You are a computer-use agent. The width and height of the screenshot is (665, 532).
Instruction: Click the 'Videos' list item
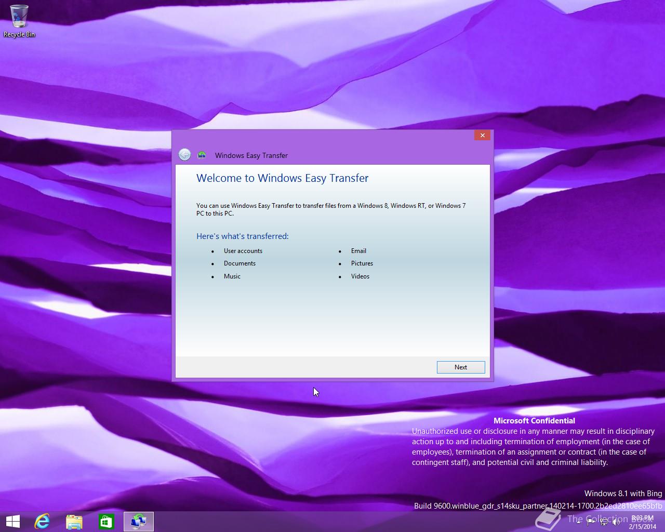[360, 276]
